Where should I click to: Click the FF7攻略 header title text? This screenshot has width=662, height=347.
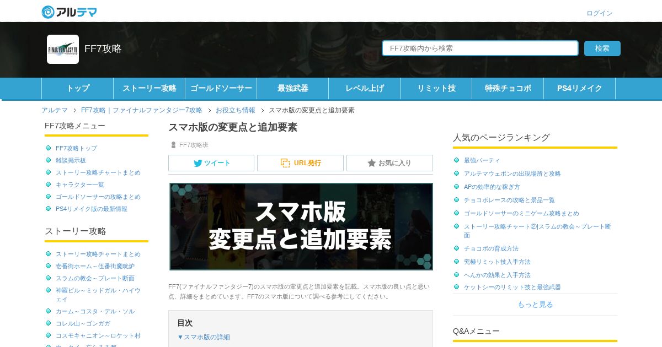(x=103, y=48)
